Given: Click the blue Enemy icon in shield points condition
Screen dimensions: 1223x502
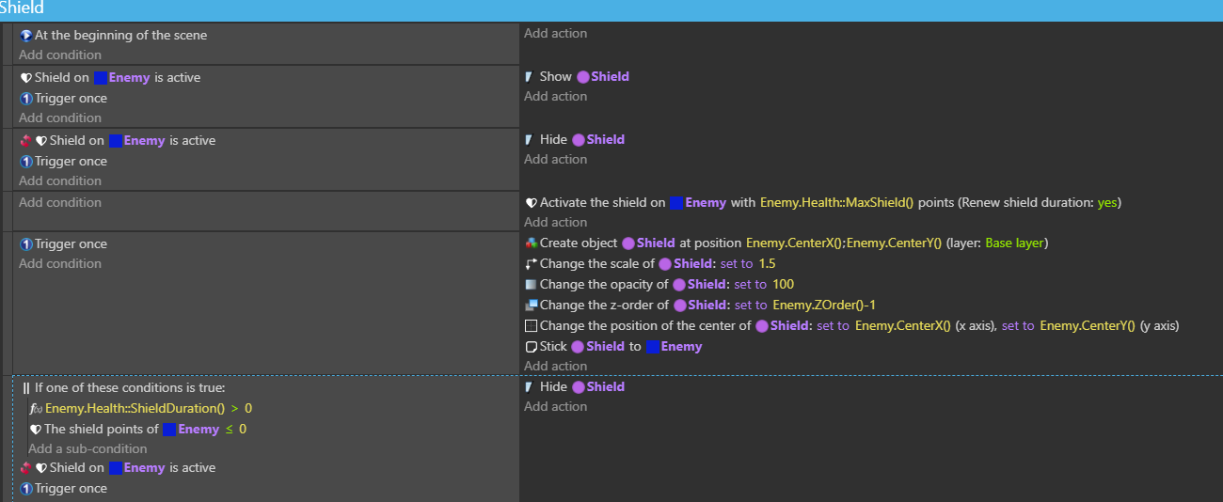Looking at the screenshot, I should [x=169, y=429].
